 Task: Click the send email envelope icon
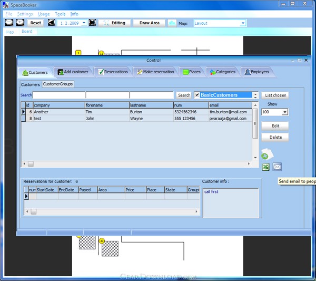click(x=278, y=167)
